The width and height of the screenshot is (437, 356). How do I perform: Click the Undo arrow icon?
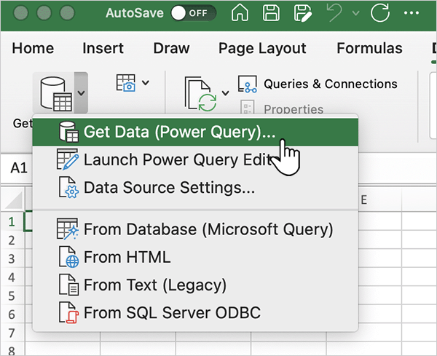(334, 13)
